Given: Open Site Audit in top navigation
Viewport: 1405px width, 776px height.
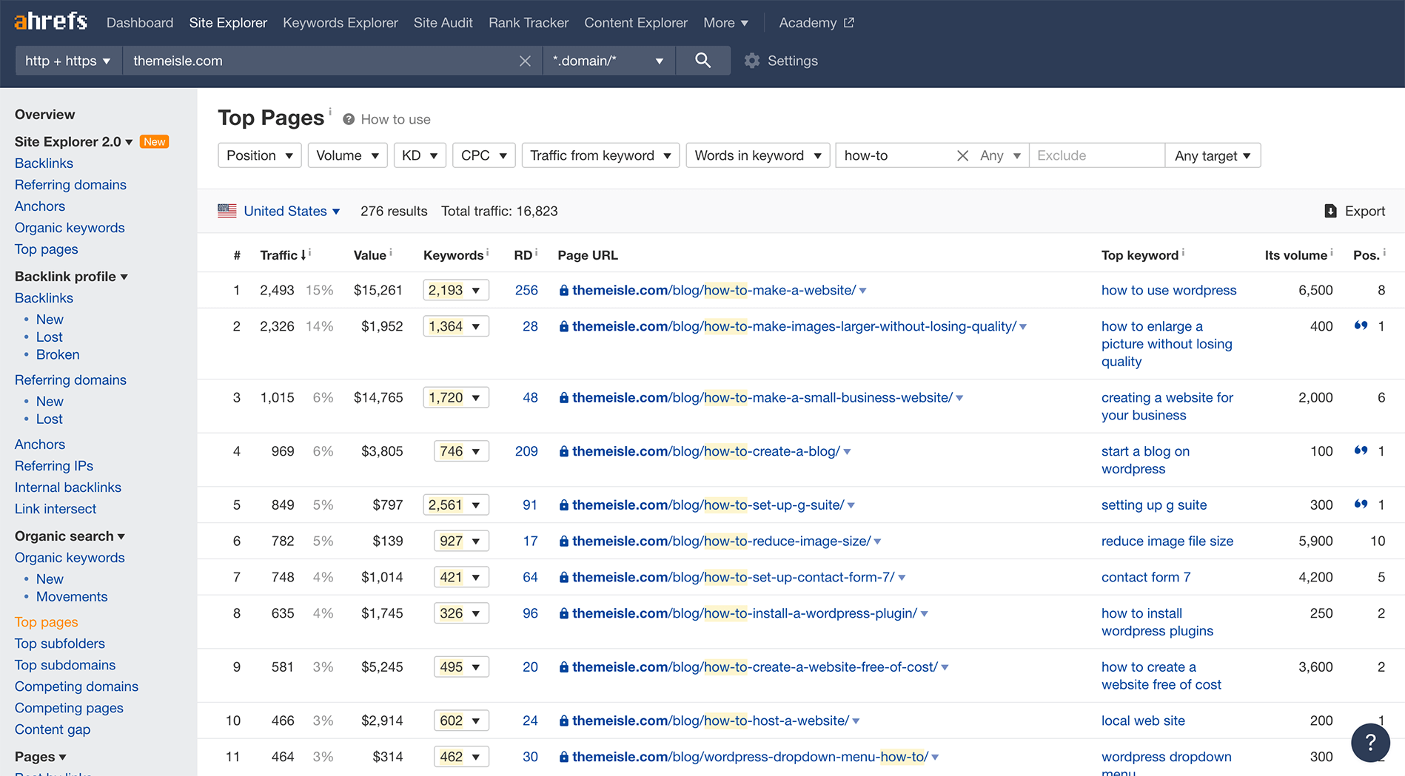Looking at the screenshot, I should pos(443,23).
